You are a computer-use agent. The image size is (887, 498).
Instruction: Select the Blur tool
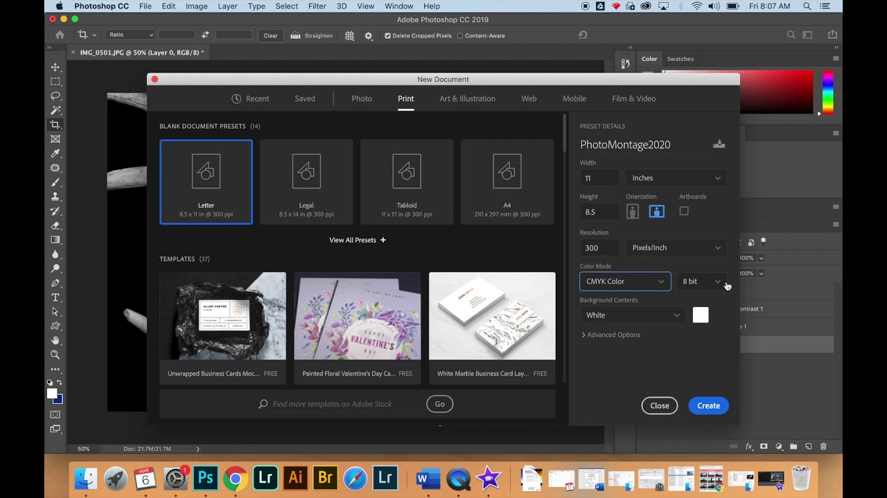point(55,255)
